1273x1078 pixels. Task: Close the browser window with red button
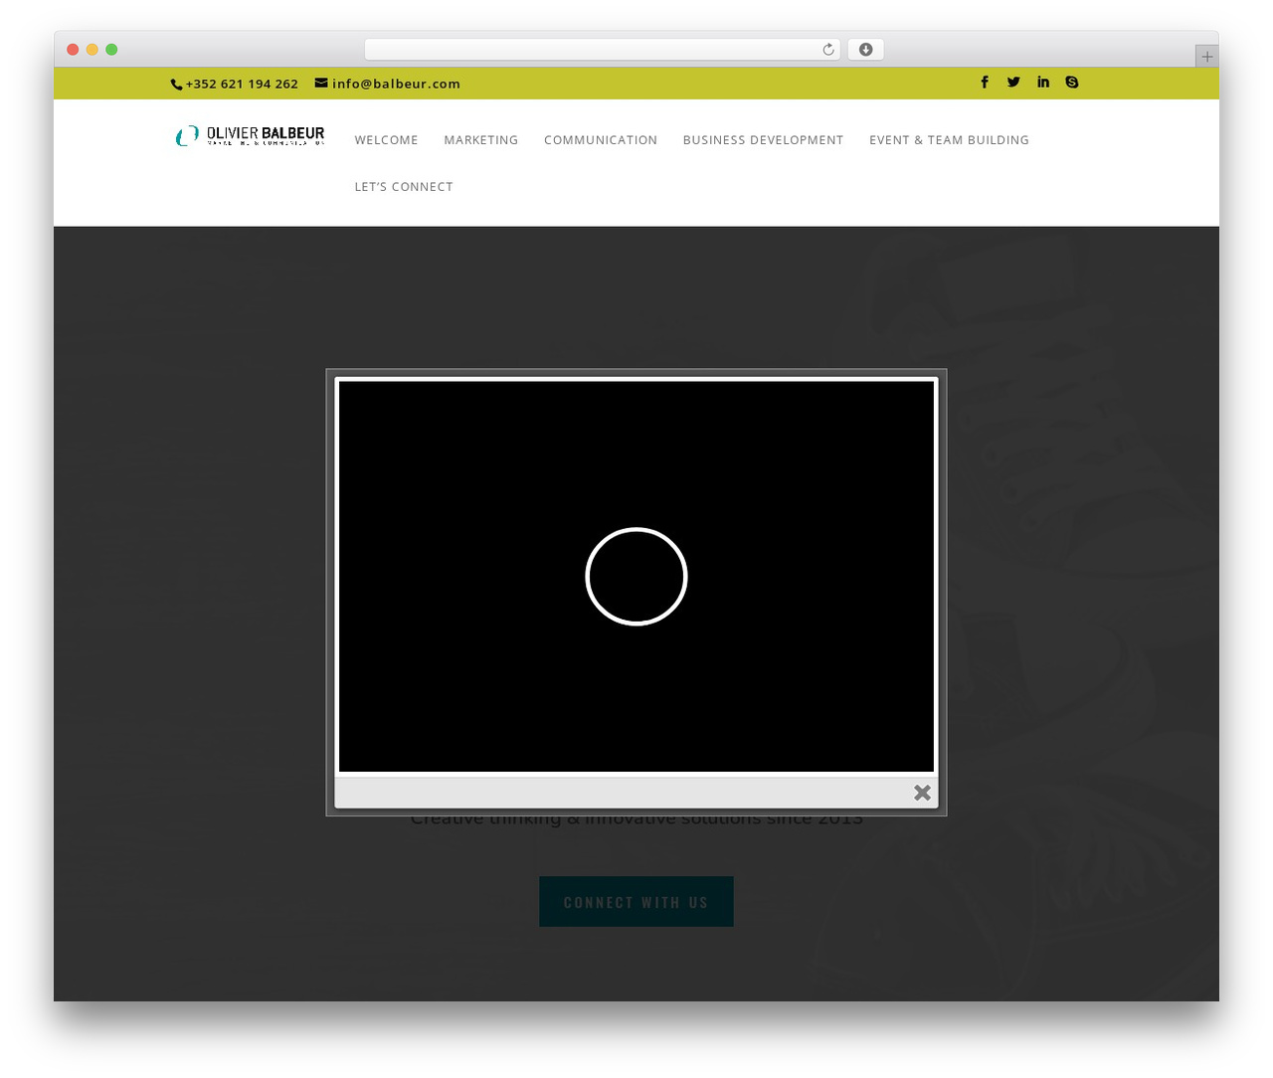pyautogui.click(x=73, y=50)
